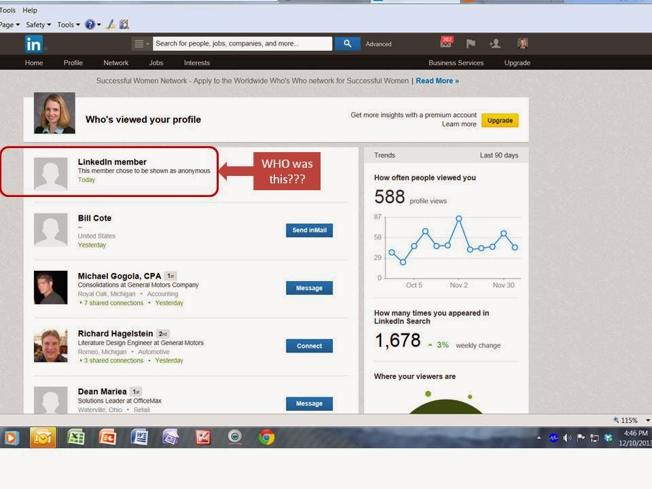Open Add Connections with the person-plus icon
Screen dimensions: 652x489
[x=495, y=42]
